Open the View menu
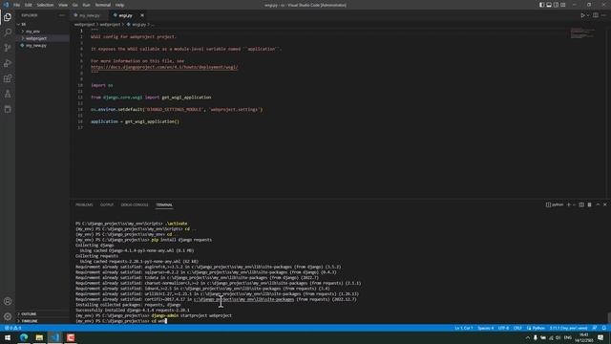 click(63, 5)
